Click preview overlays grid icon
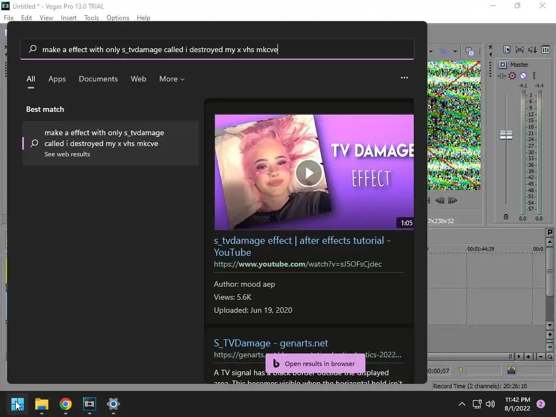The height and width of the screenshot is (417, 556). 443,52
